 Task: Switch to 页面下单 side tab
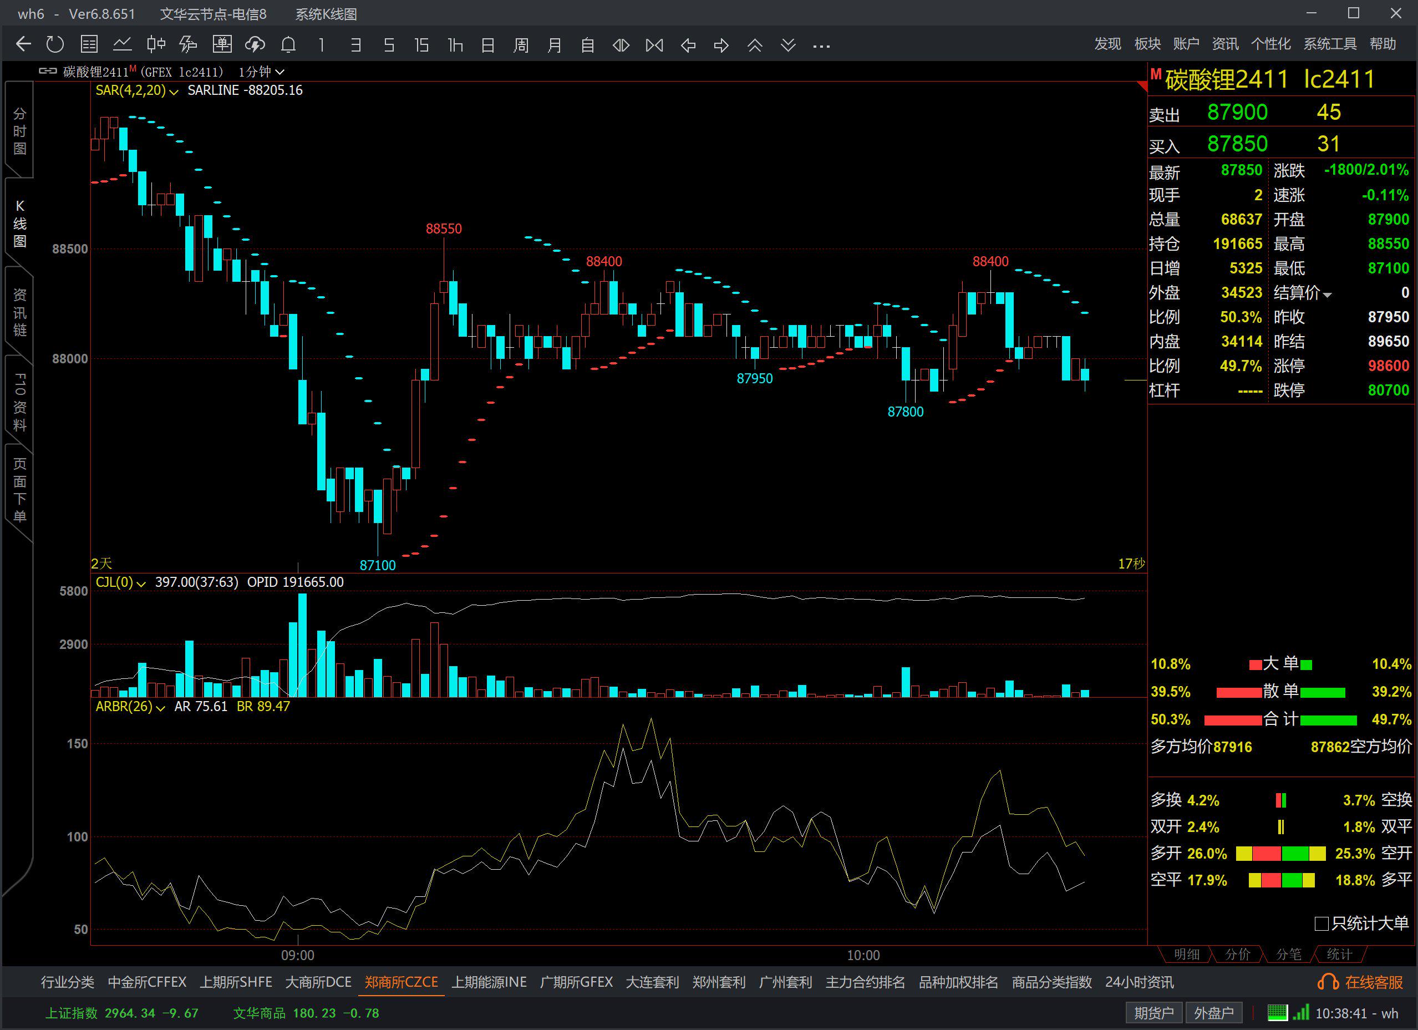(19, 490)
